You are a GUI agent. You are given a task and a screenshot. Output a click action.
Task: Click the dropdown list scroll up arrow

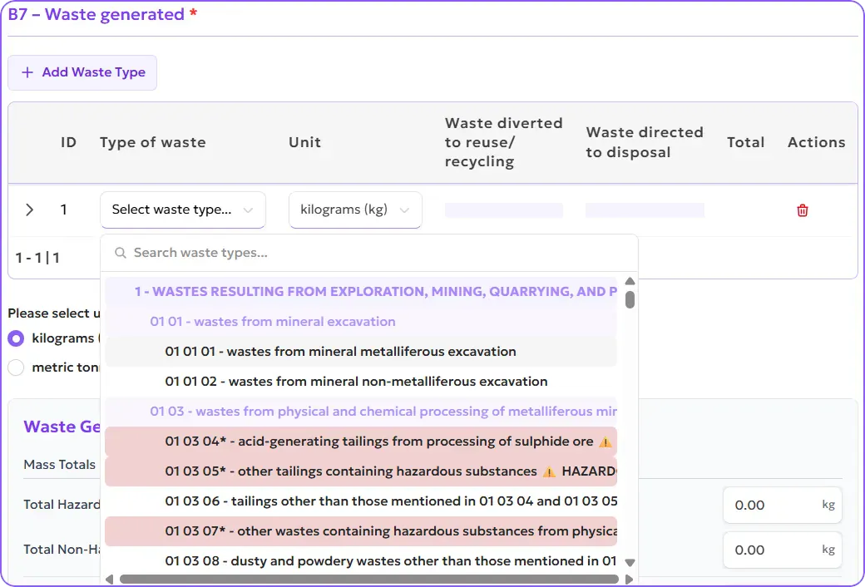(x=630, y=281)
